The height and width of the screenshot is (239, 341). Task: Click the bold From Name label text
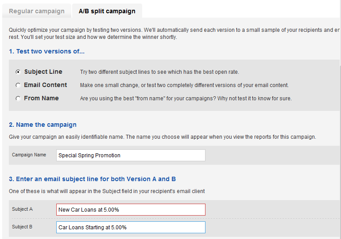click(41, 98)
